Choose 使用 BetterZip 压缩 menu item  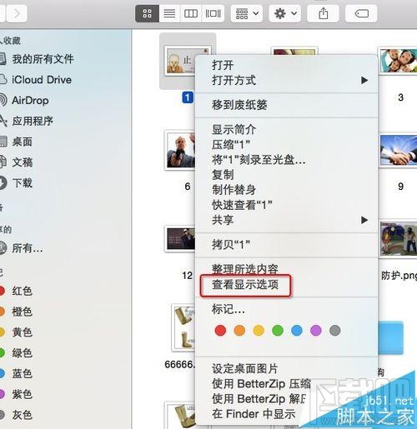tap(286, 384)
